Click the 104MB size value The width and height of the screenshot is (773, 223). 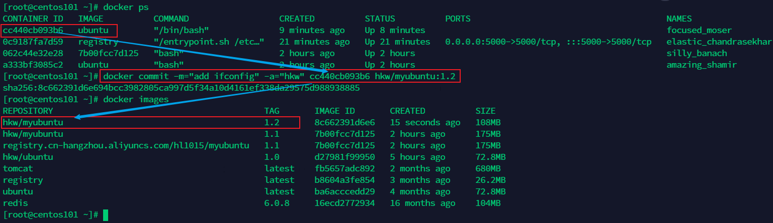tap(488, 203)
